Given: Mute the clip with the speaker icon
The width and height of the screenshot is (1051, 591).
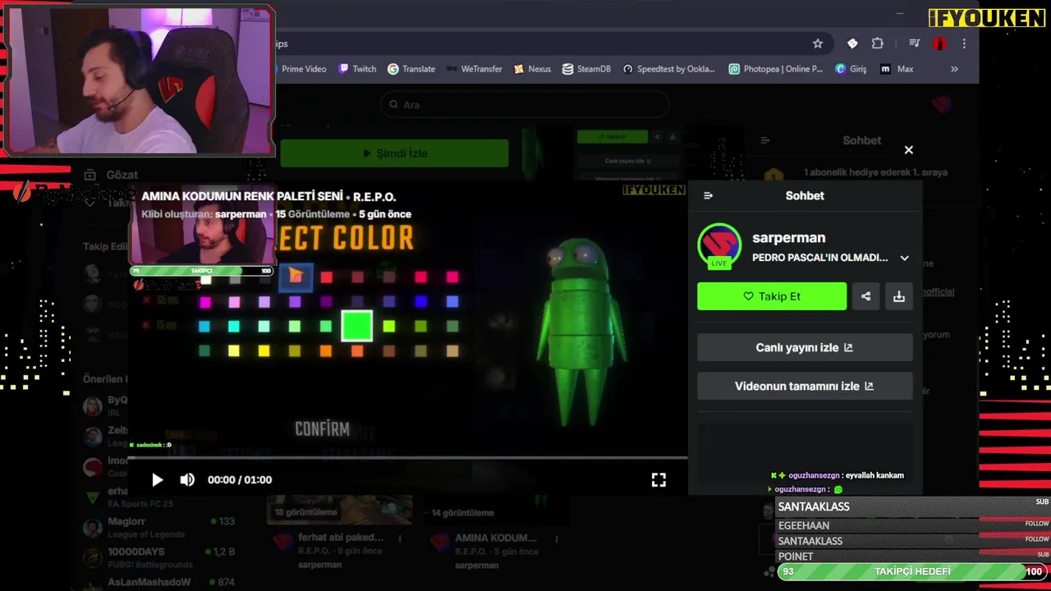Looking at the screenshot, I should (187, 479).
